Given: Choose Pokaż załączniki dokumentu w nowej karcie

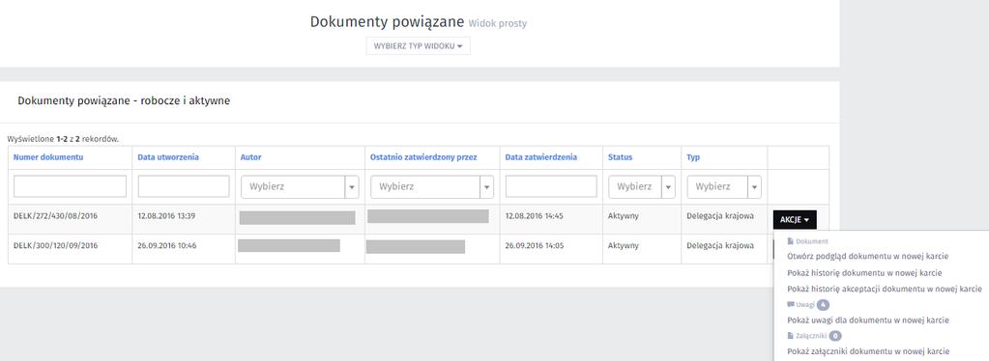Looking at the screenshot, I should 868,351.
